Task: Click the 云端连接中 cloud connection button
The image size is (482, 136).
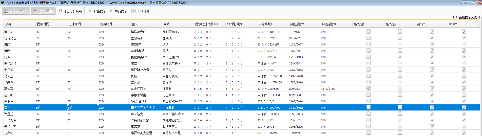Action: [x=43, y=11]
